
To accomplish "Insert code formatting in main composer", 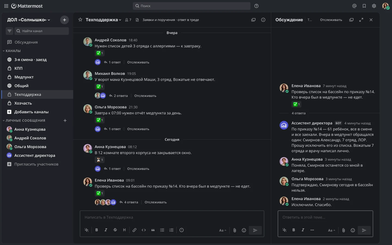I will pos(144,230).
